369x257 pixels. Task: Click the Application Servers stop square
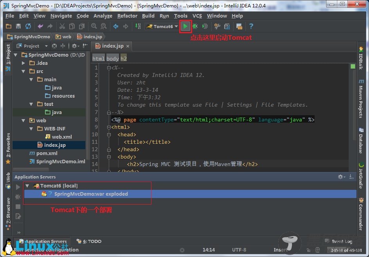point(18,207)
